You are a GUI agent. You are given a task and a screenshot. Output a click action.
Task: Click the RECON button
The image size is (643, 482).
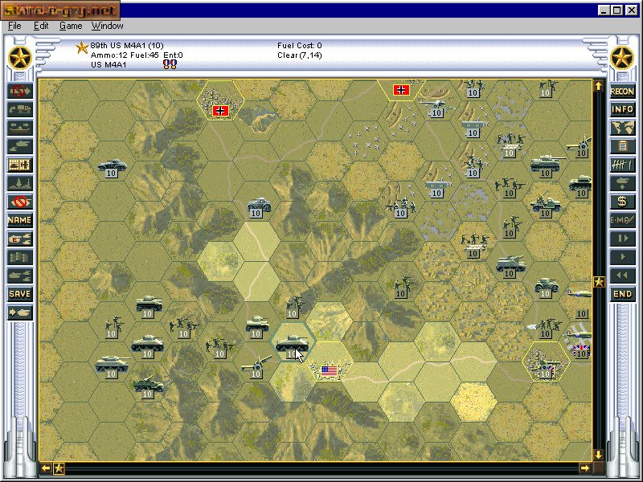[622, 91]
